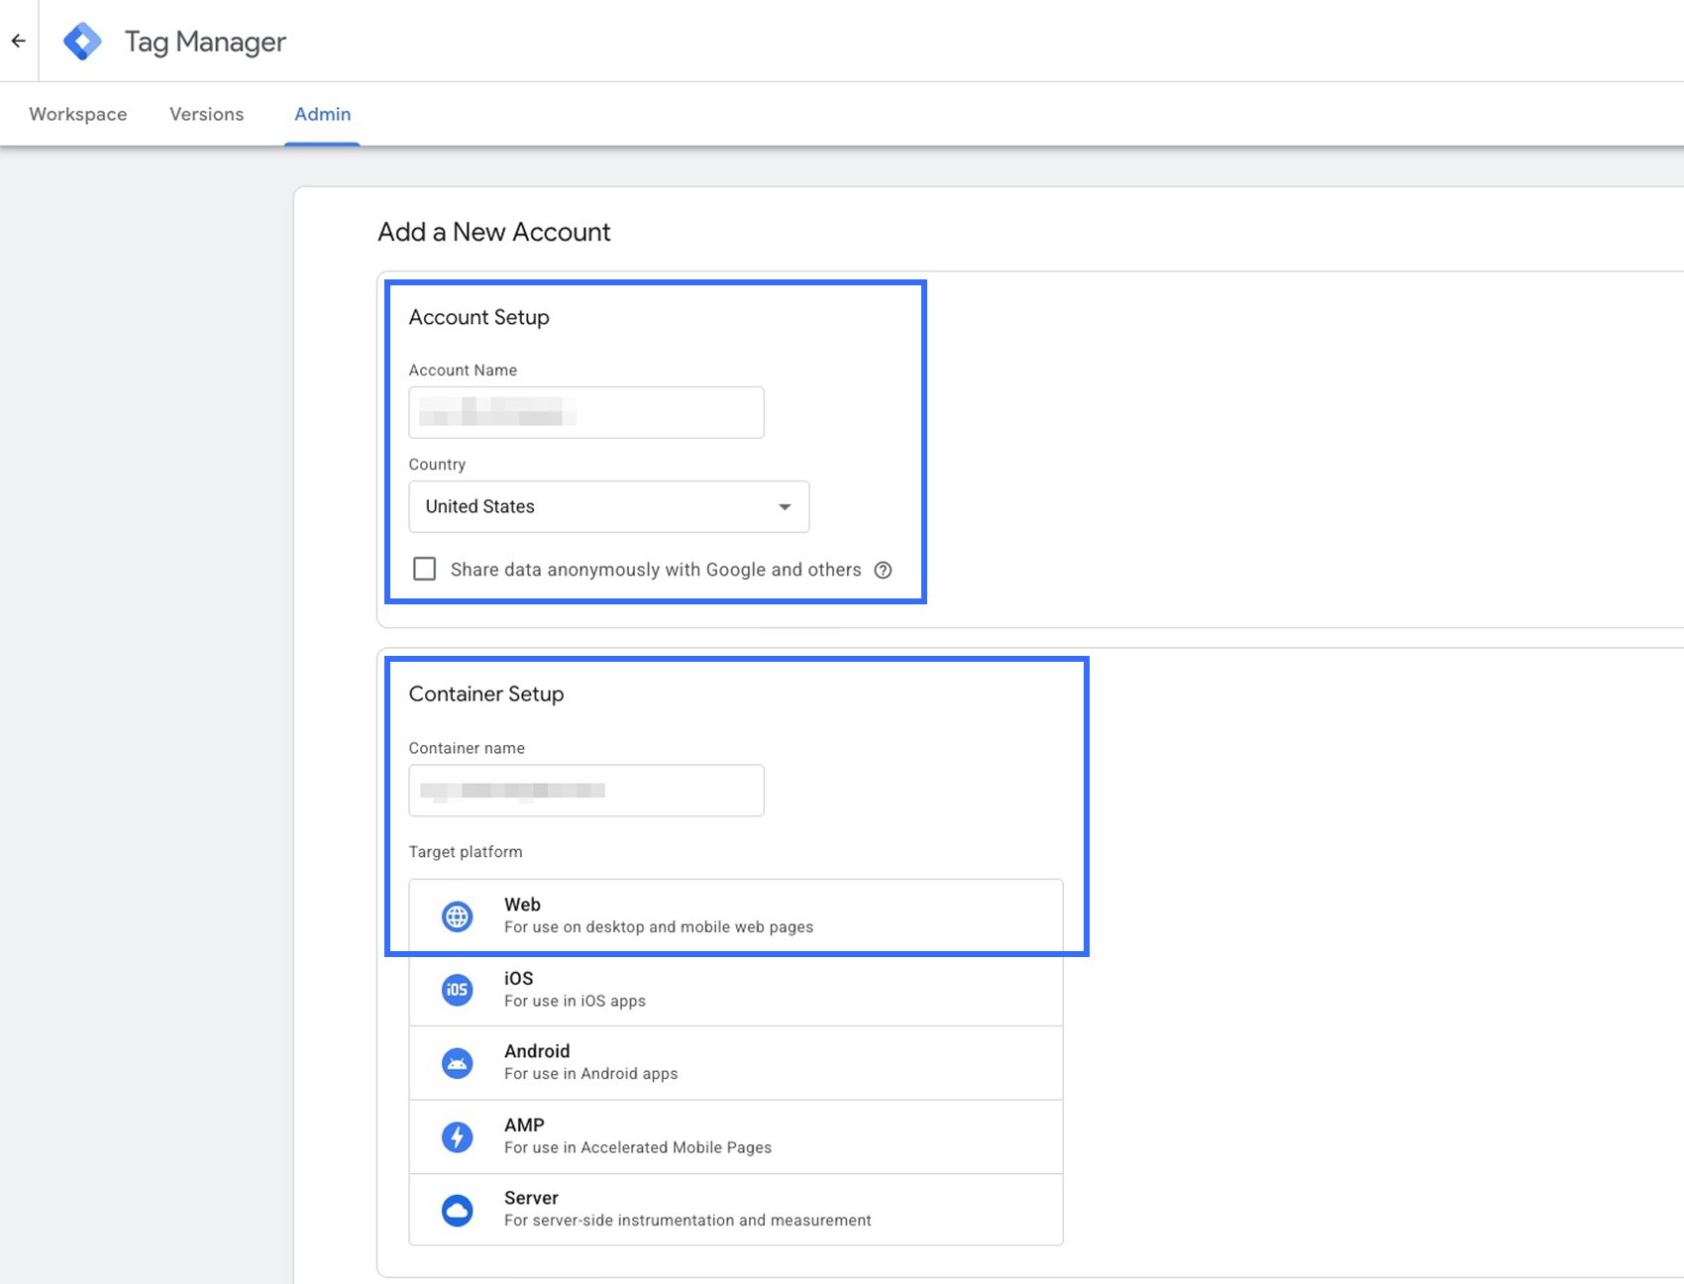
Task: Choose the AMP Accelerated Mobile Pages option
Action: (x=735, y=1136)
